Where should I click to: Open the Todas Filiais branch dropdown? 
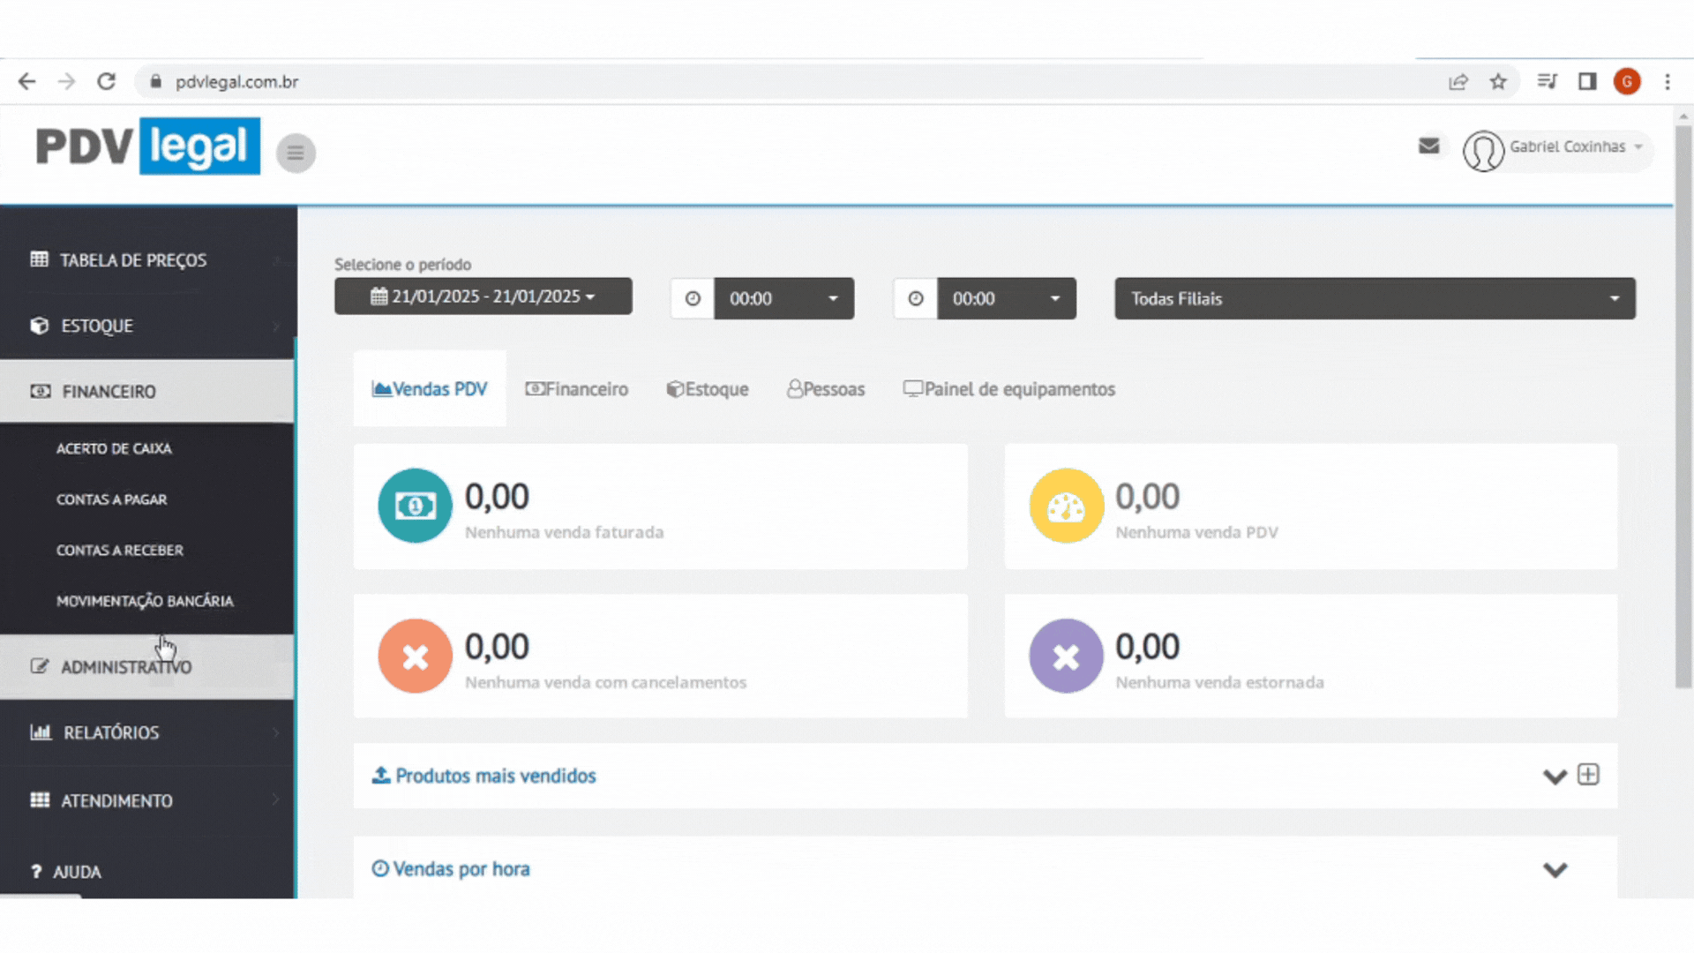pyautogui.click(x=1374, y=298)
